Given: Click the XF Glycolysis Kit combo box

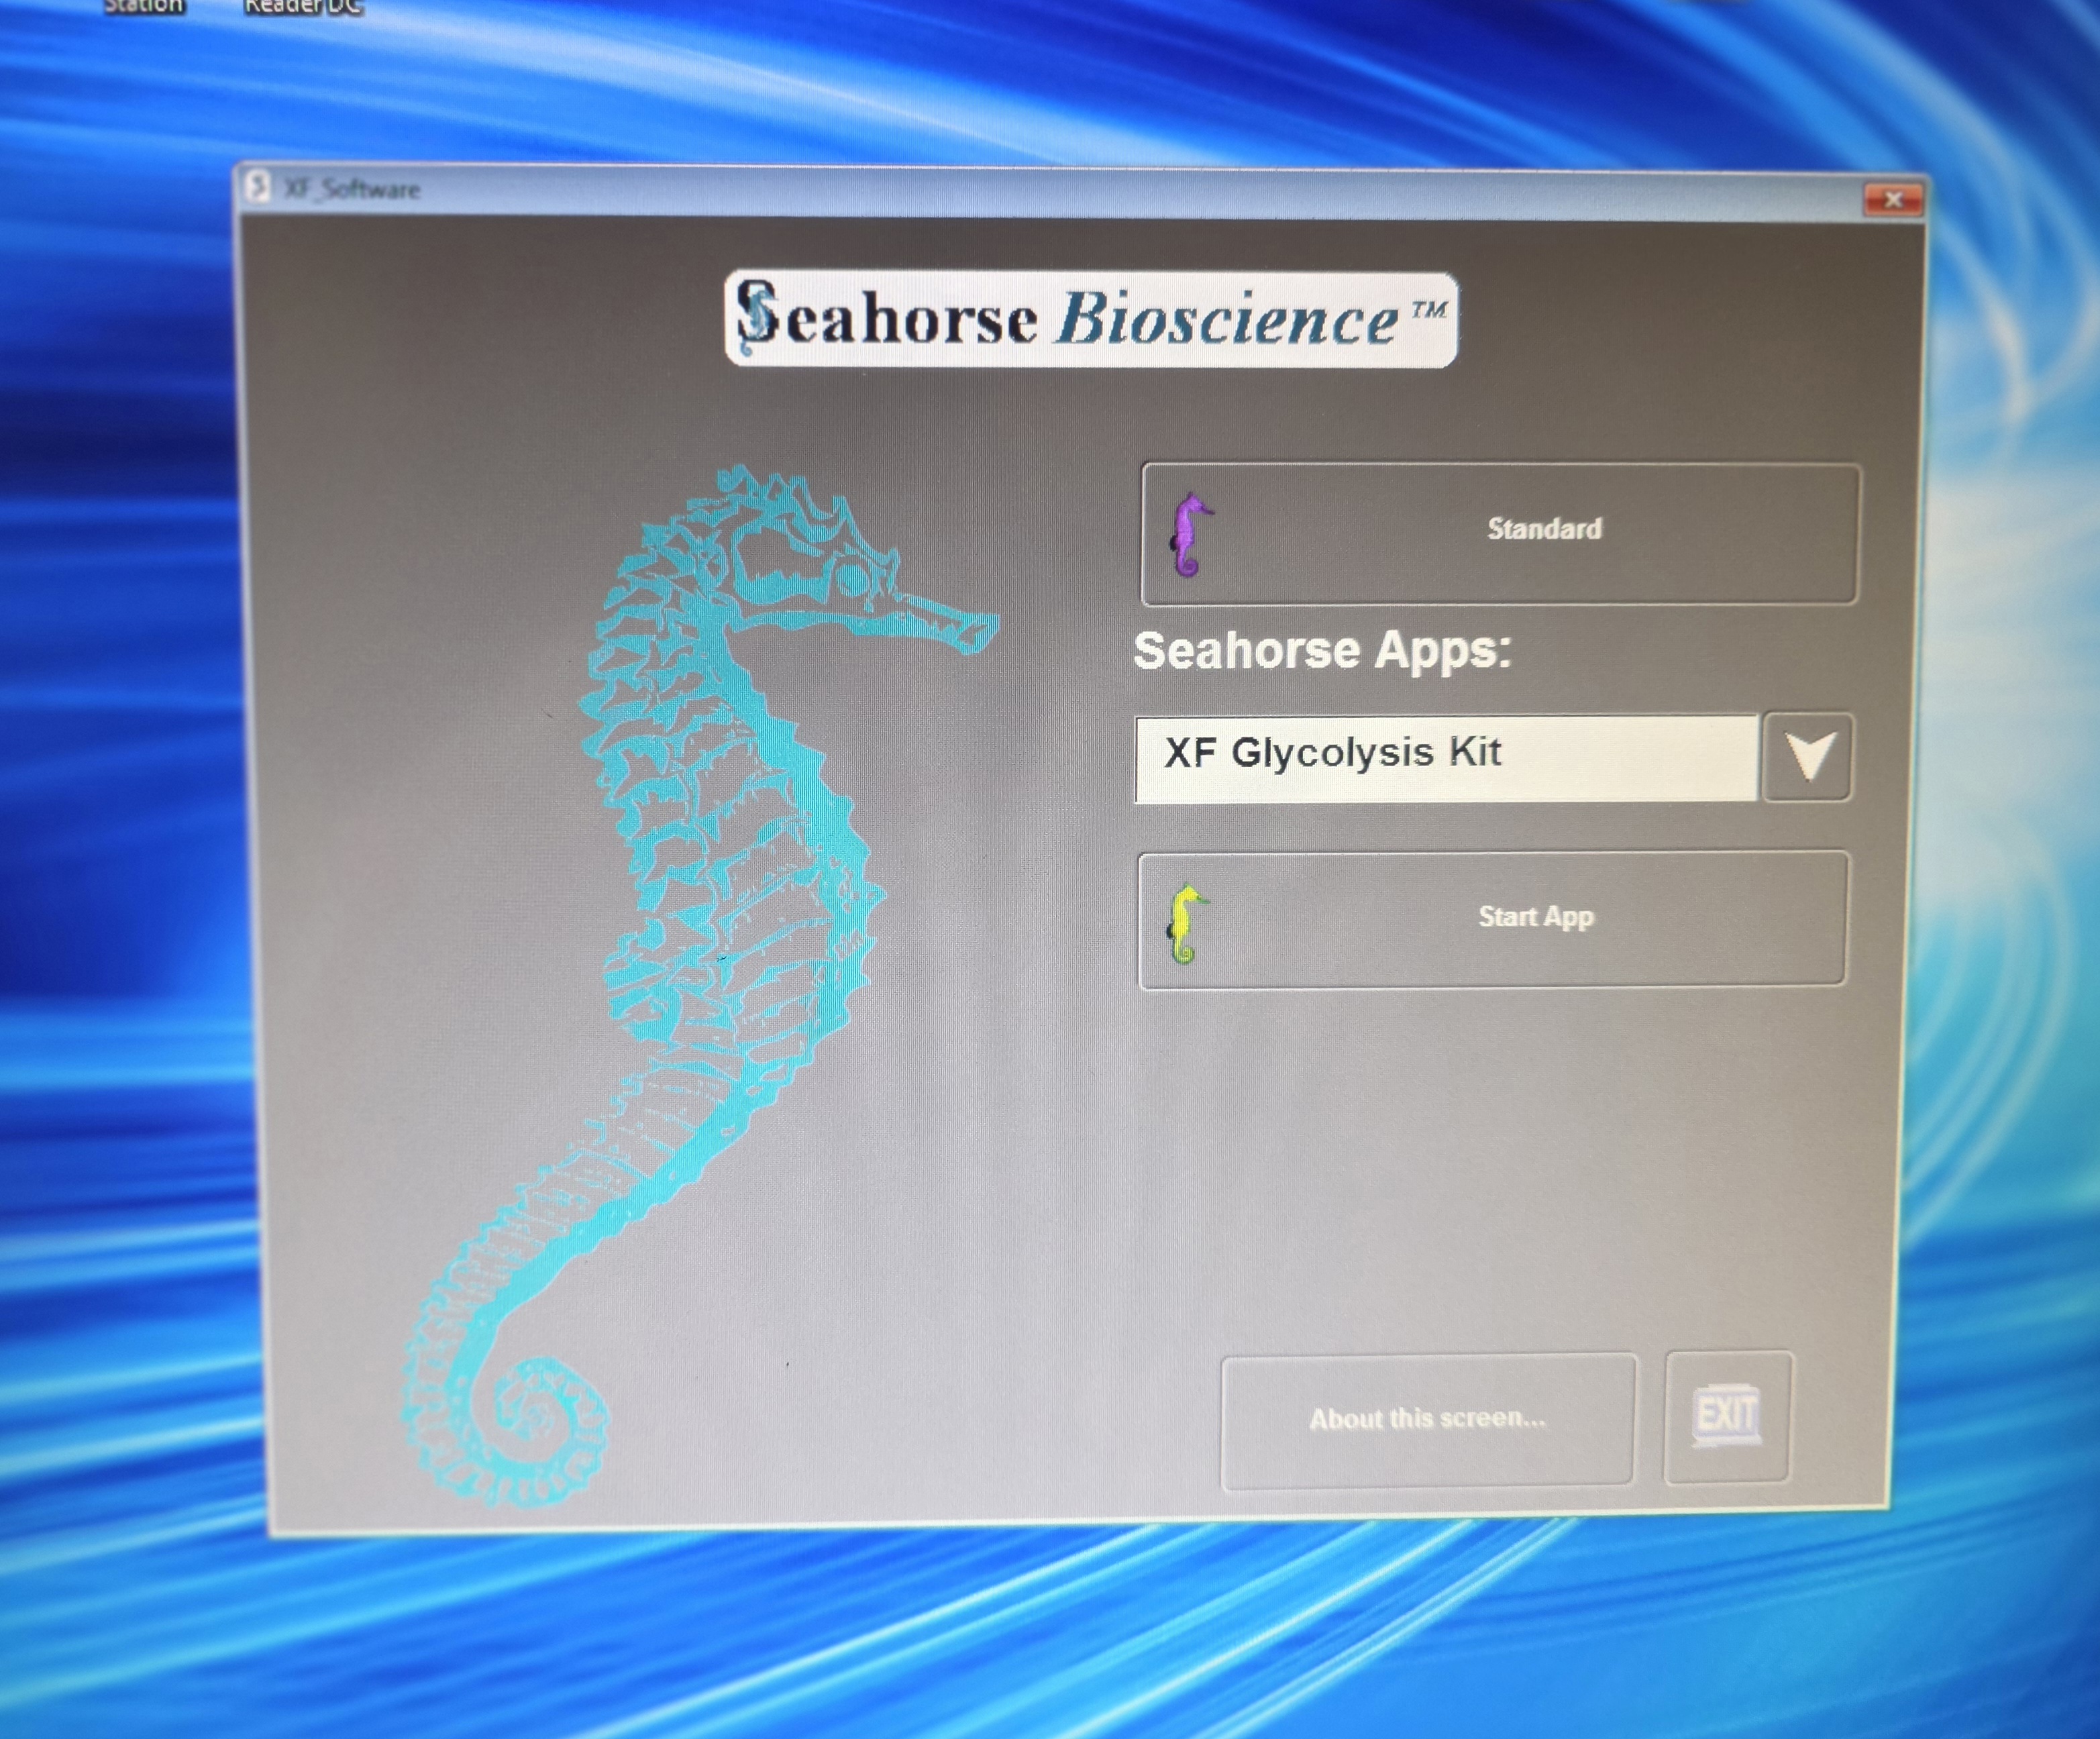Looking at the screenshot, I should click(1445, 757).
